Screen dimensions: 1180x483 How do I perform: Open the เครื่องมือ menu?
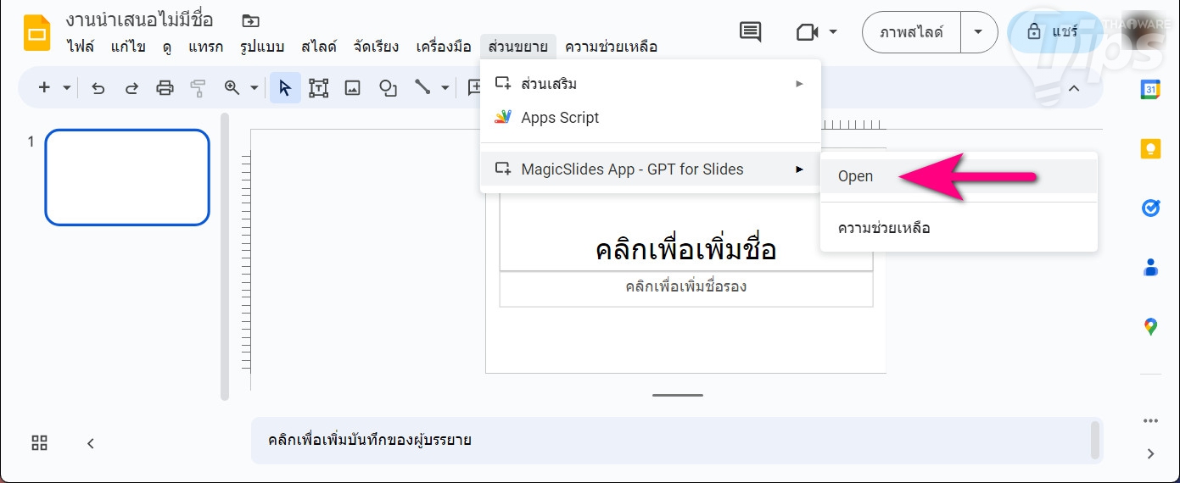444,47
